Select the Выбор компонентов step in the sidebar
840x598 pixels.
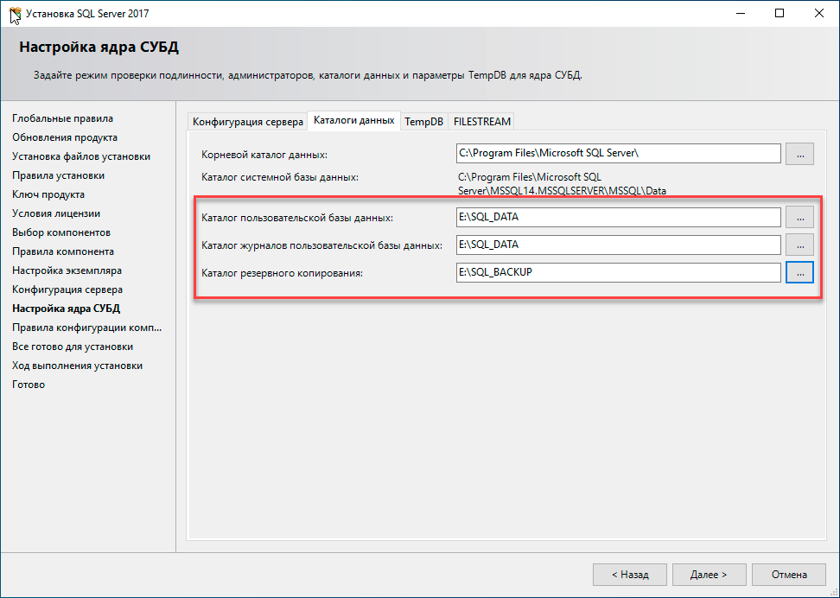pos(61,232)
